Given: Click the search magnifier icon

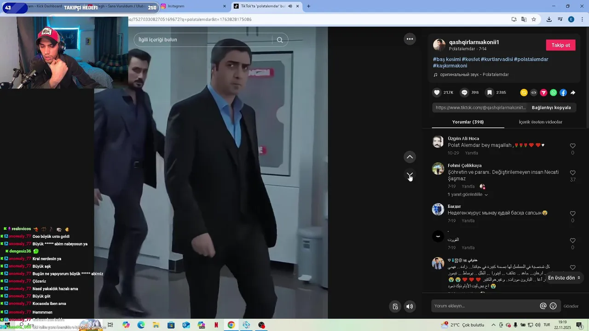Looking at the screenshot, I should (x=280, y=40).
